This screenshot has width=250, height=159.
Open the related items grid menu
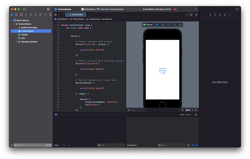[55, 15]
